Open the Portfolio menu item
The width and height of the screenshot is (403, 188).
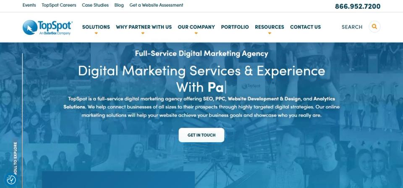coord(235,27)
